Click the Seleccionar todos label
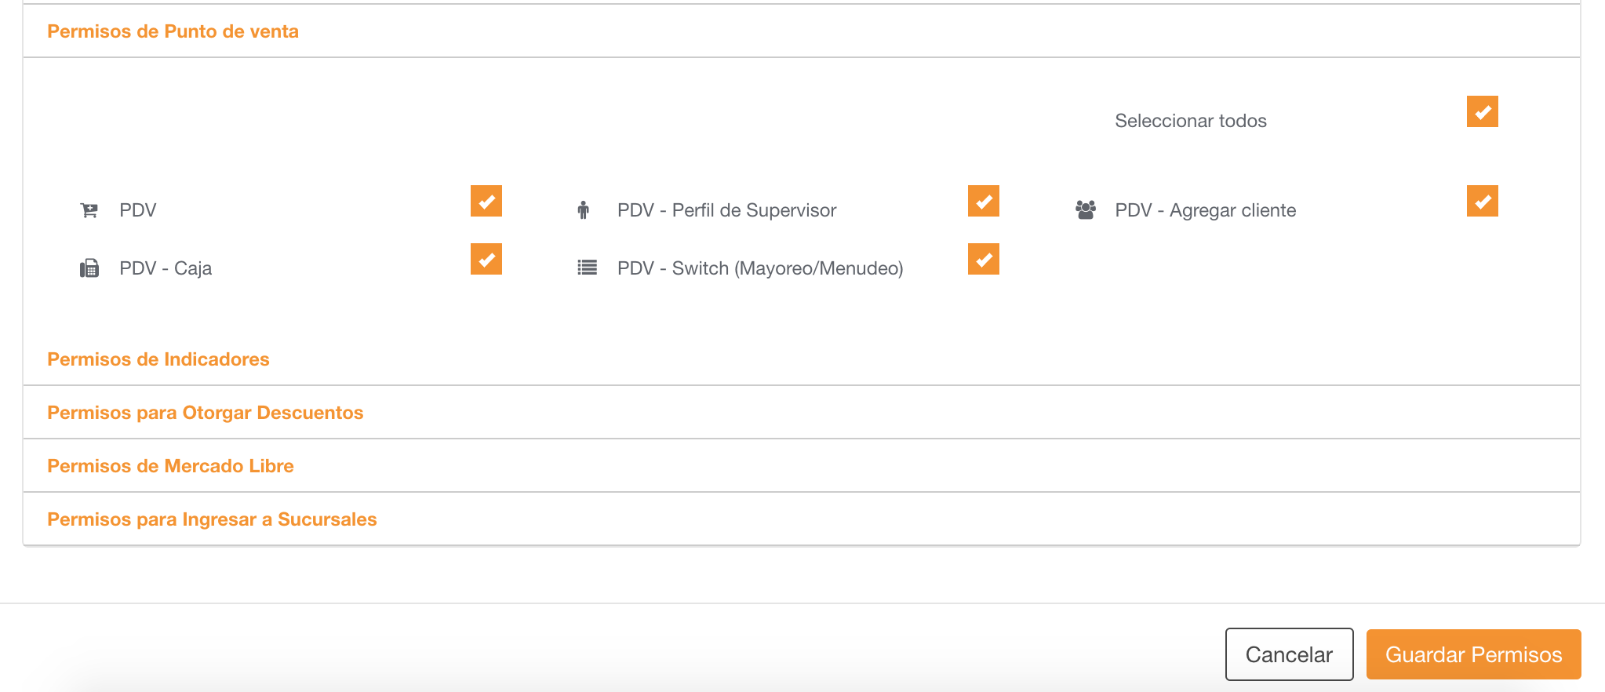Viewport: 1605px width, 692px height. (1191, 121)
